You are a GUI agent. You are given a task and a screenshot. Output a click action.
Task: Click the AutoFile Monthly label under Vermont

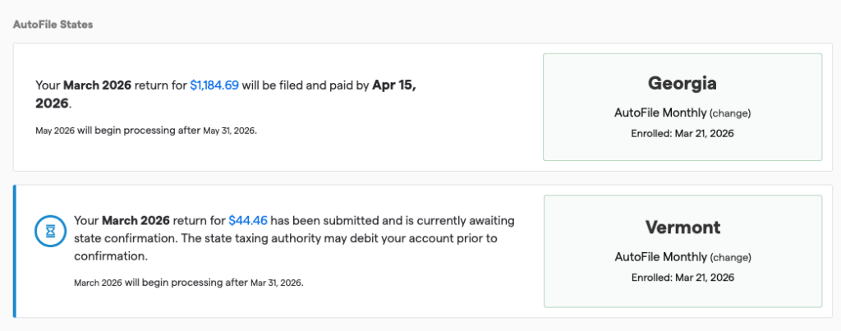(x=659, y=257)
